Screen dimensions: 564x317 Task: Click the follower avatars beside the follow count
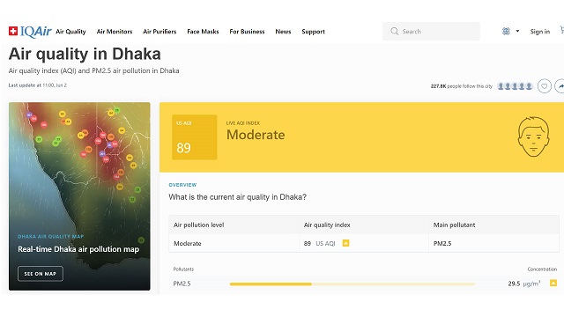pos(515,86)
